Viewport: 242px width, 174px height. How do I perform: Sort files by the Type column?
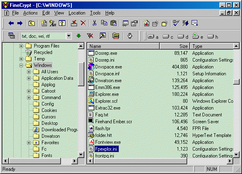click(212, 46)
